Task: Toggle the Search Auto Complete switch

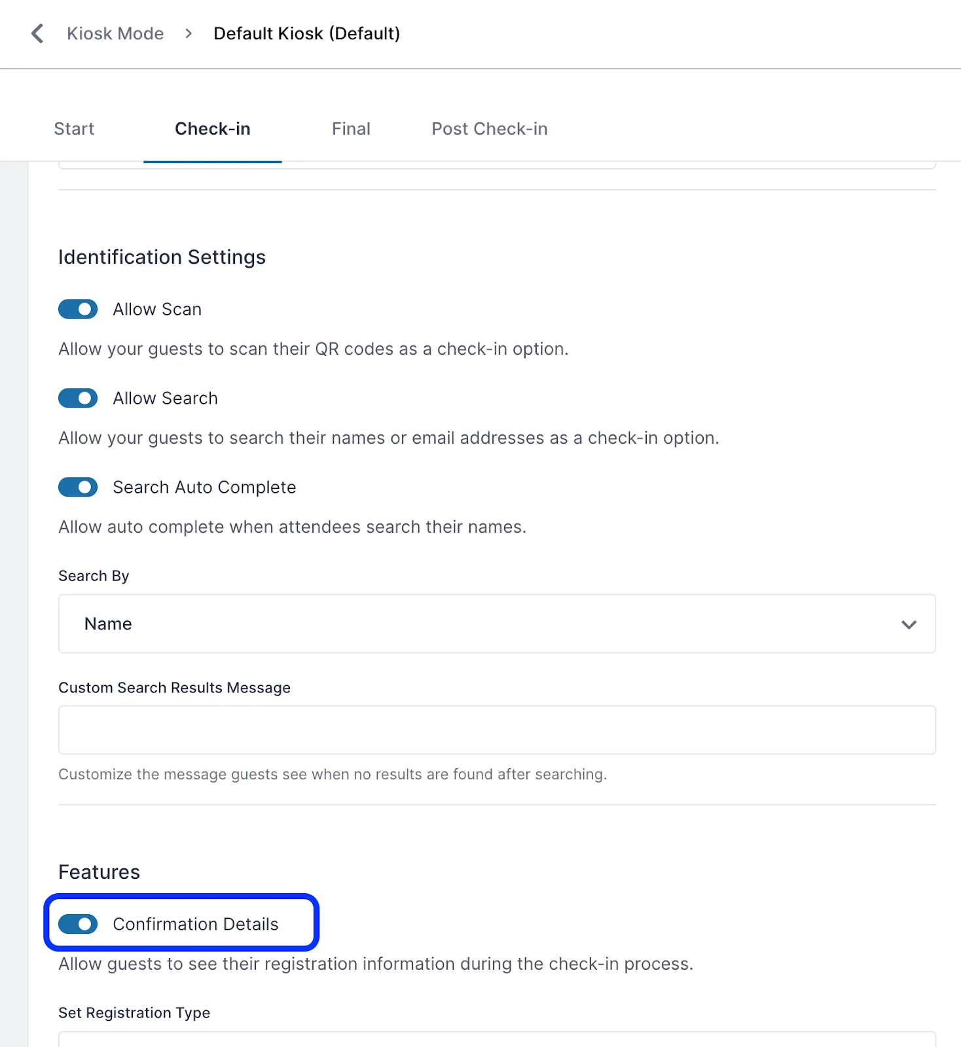Action: [78, 488]
